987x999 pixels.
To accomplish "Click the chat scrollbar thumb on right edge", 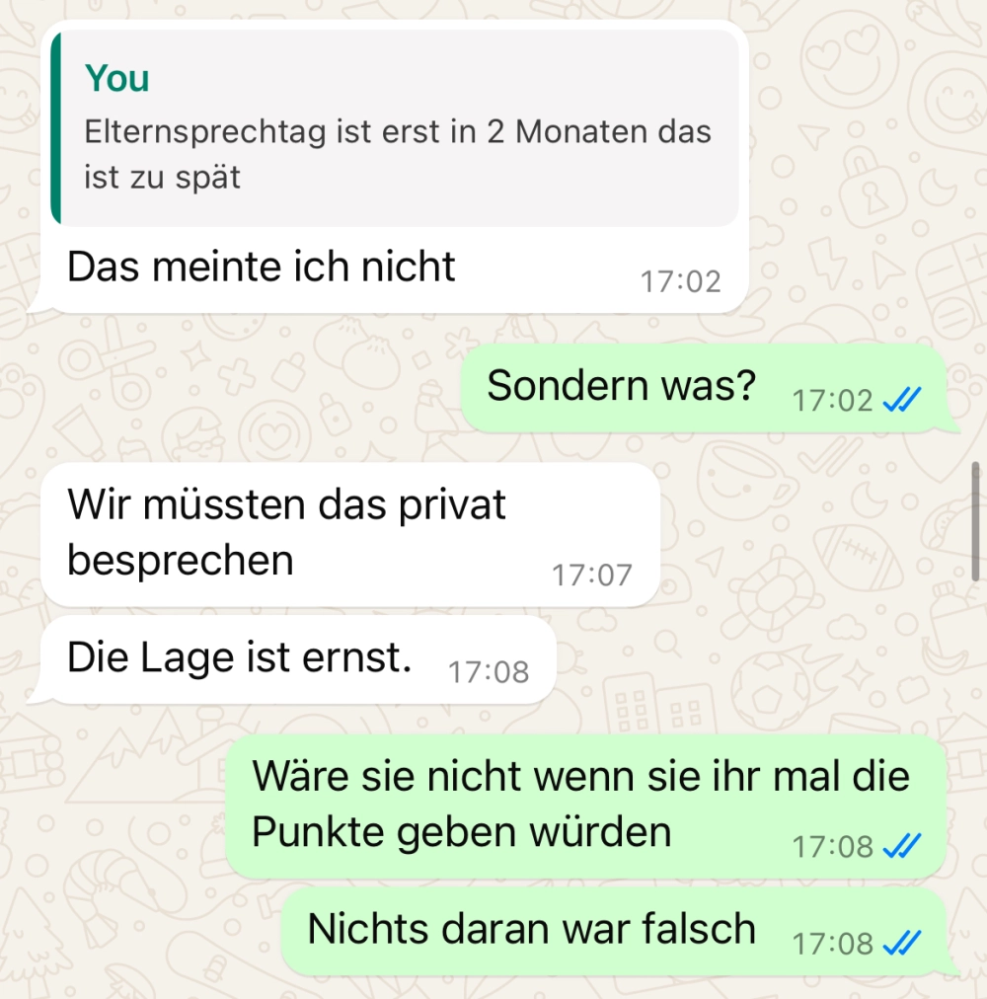I will pyautogui.click(x=975, y=521).
